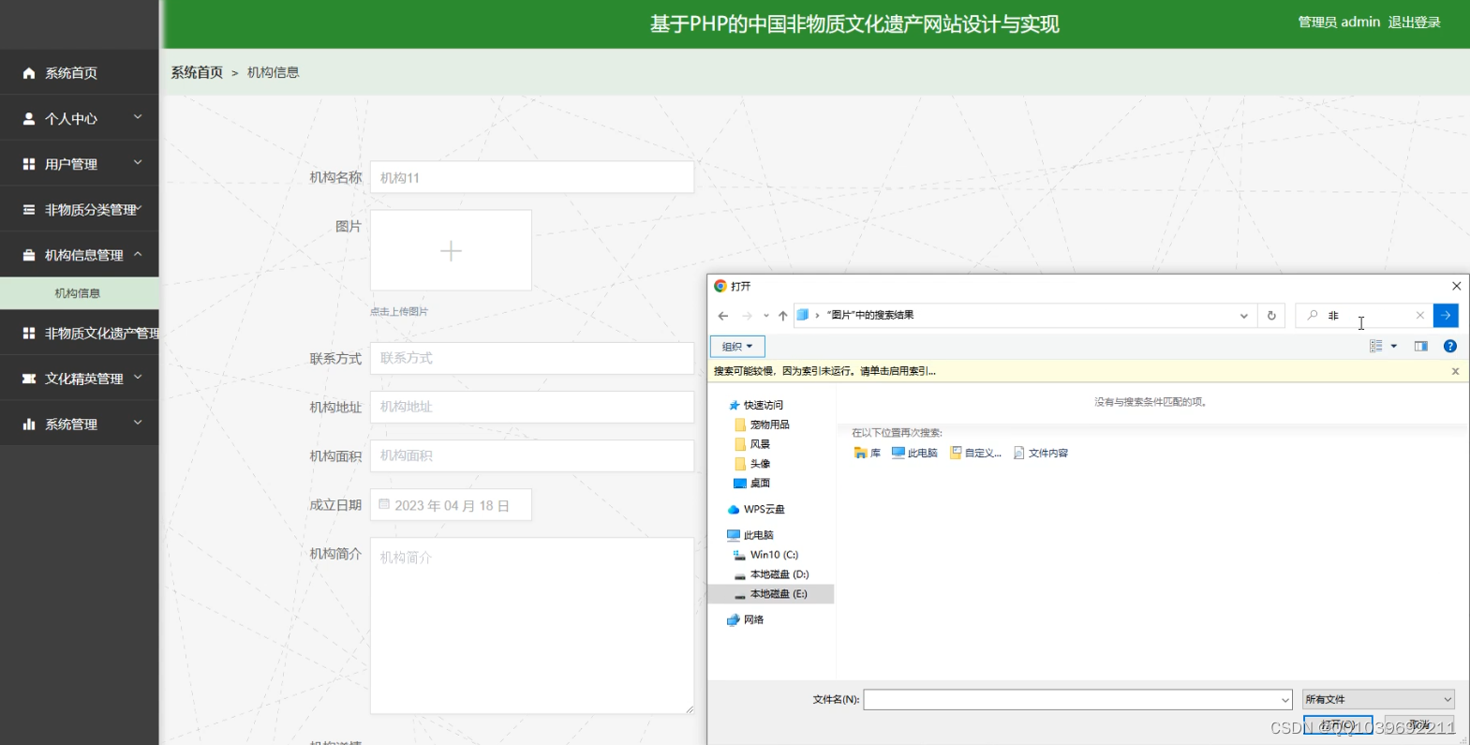The height and width of the screenshot is (745, 1470).
Task: Select 此电脑 in the navigation tree
Action: [759, 535]
